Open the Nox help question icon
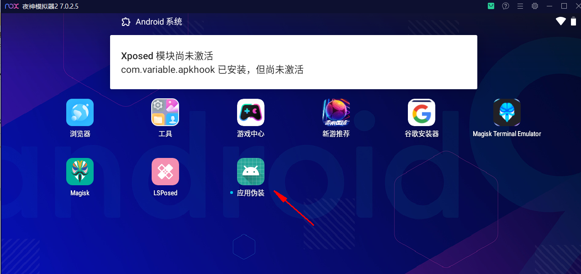Screen dimensions: 581x274 [506, 6]
